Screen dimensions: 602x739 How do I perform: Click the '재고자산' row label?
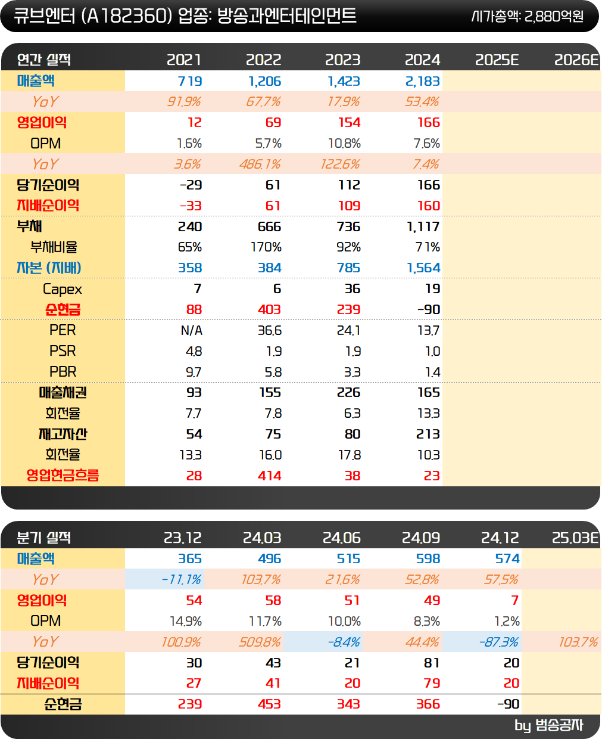tap(63, 434)
